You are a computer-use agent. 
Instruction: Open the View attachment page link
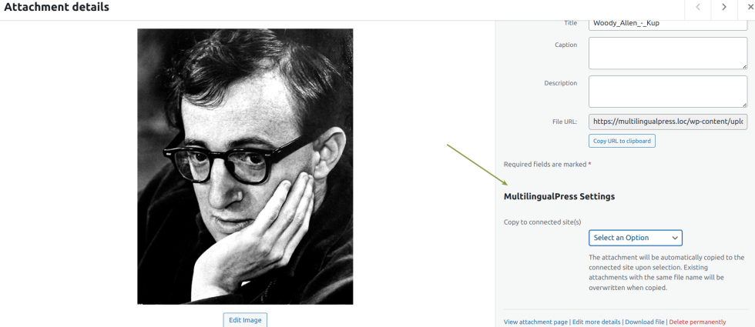pyautogui.click(x=535, y=322)
